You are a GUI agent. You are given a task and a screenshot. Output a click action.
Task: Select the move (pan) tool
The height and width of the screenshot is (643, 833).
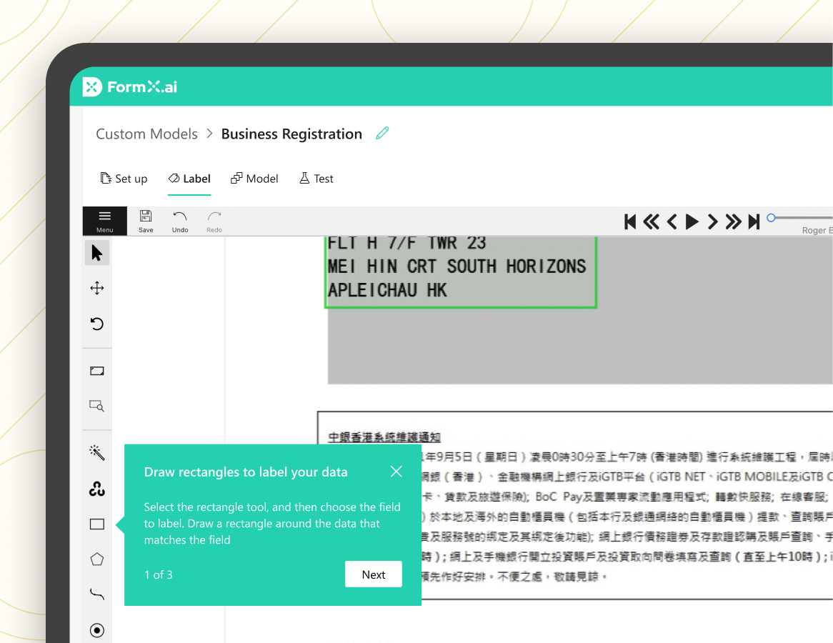[x=96, y=288]
